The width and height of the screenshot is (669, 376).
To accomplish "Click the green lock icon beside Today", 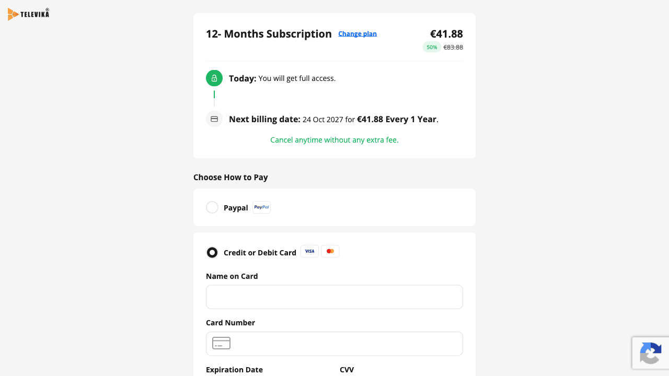I will tap(214, 78).
